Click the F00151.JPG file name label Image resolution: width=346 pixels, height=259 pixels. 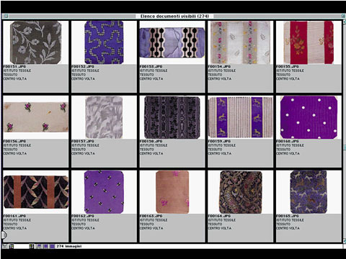(14, 66)
